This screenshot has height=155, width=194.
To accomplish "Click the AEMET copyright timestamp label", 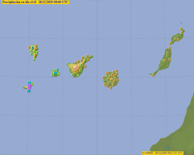I will click(163, 153).
